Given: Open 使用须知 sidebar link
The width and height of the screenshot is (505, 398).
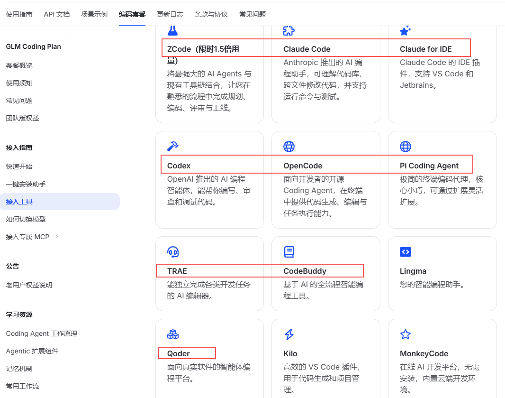Looking at the screenshot, I should [19, 83].
